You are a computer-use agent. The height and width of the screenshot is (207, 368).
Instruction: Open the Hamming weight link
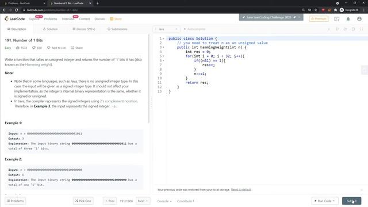[39, 64]
